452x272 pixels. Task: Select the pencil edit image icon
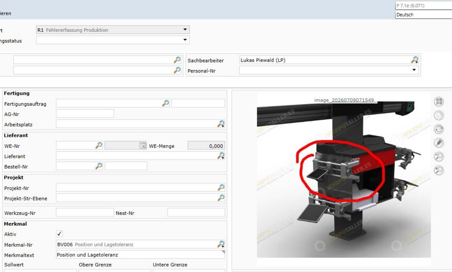point(439,143)
